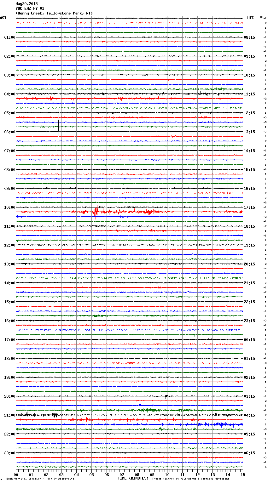Select the 20:00 MST time label
Screen dimensions: 268x483
pos(10,396)
